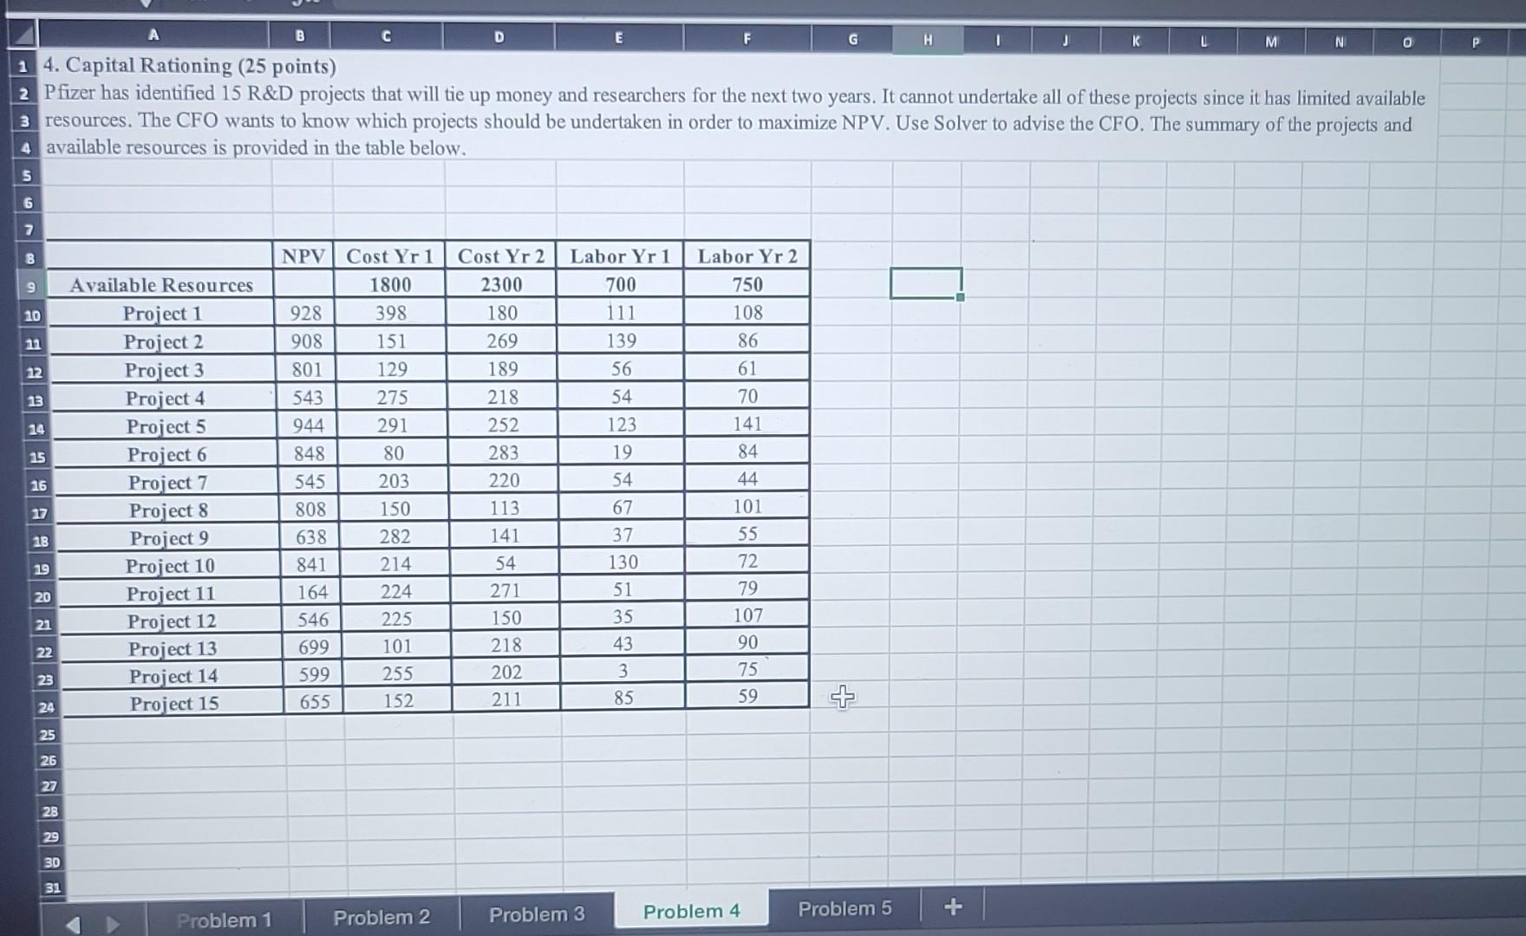The width and height of the screenshot is (1526, 936).
Task: Click the 'Project 6' label cell
Action: 166,454
